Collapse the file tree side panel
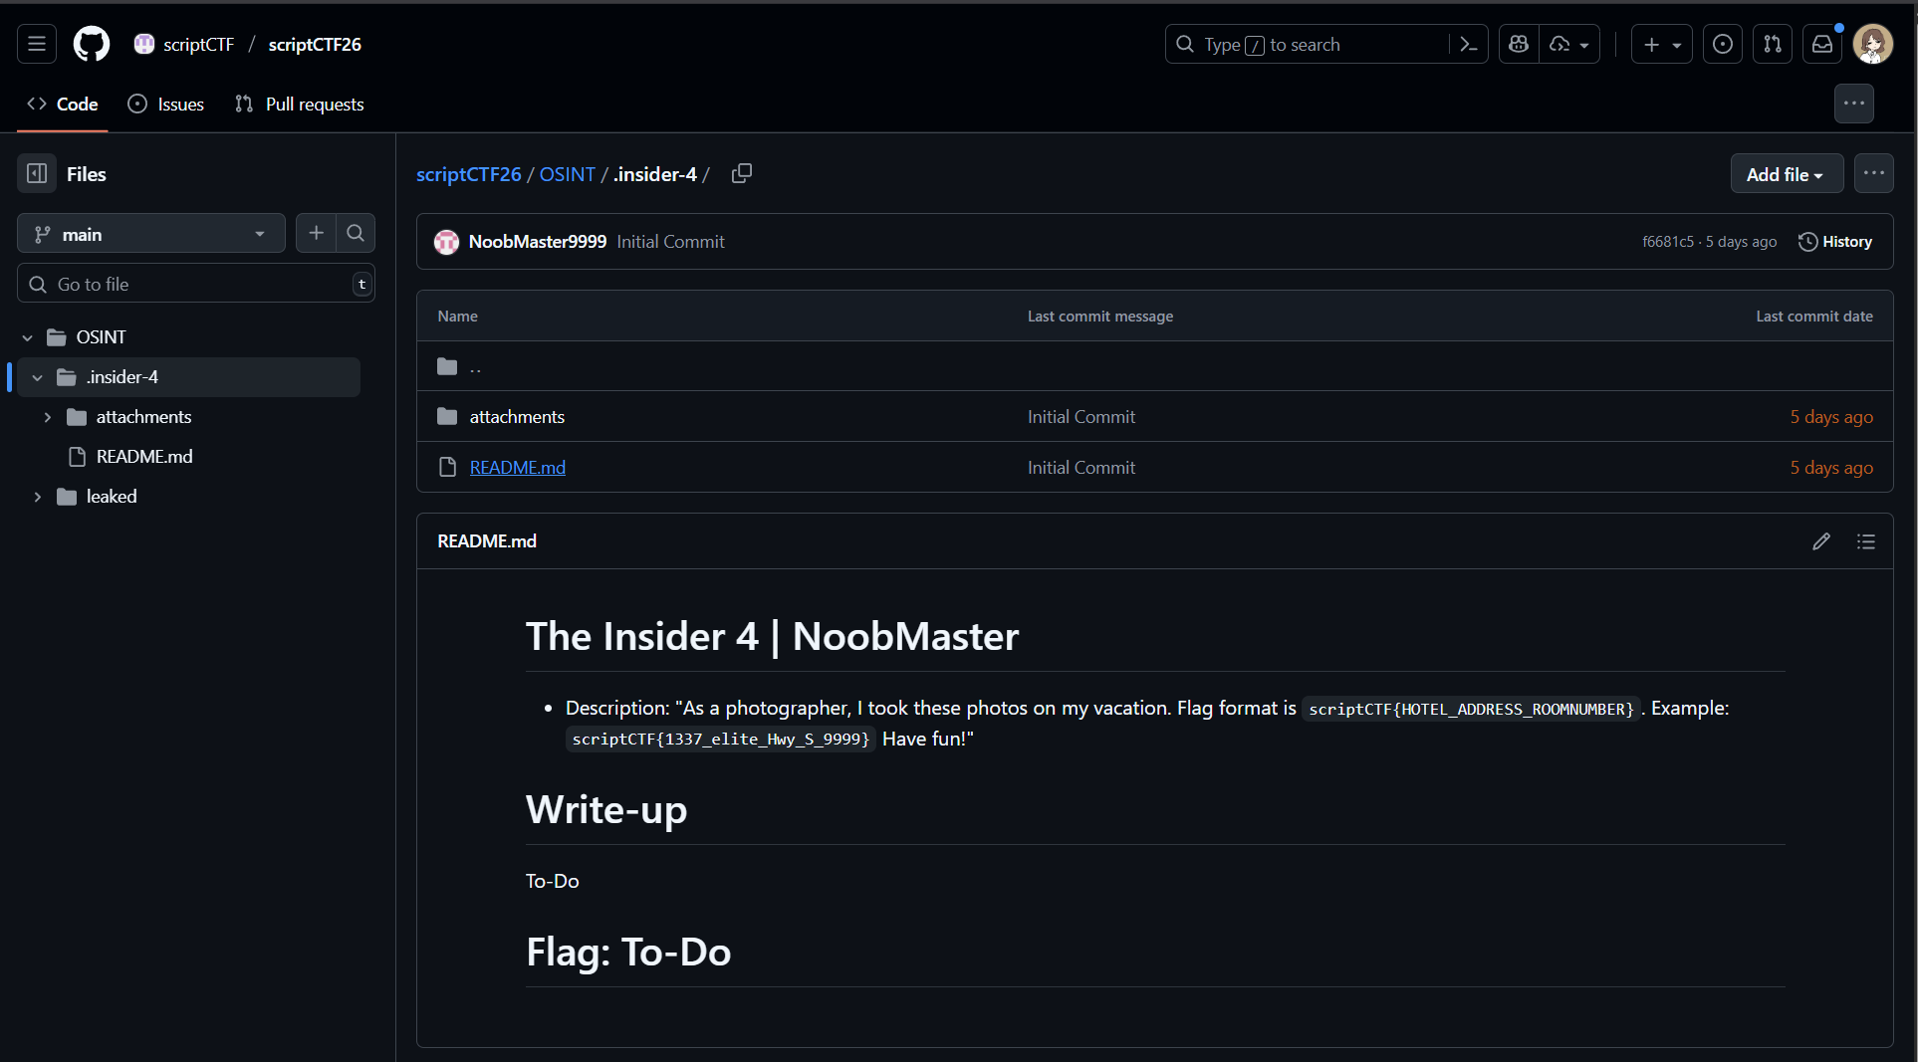Viewport: 1918px width, 1062px height. 37,173
